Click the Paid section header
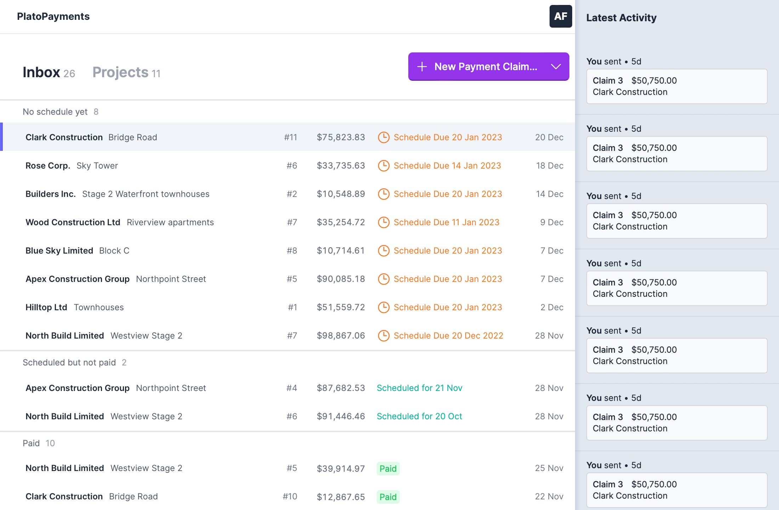779x510 pixels. tap(39, 443)
